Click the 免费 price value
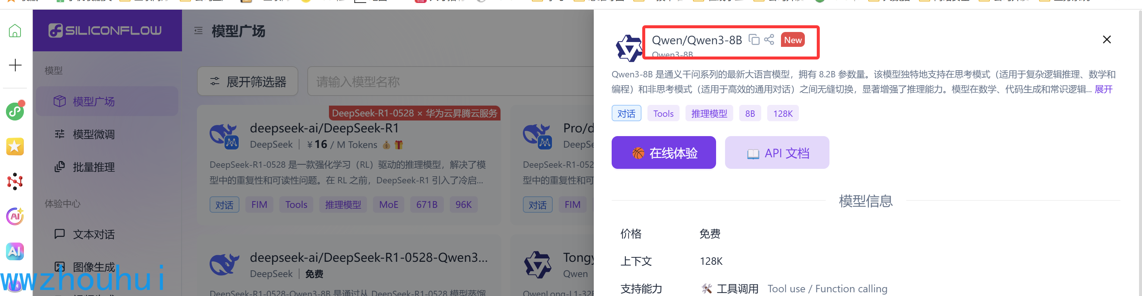Screen dimensions: 1142x296 pos(710,234)
